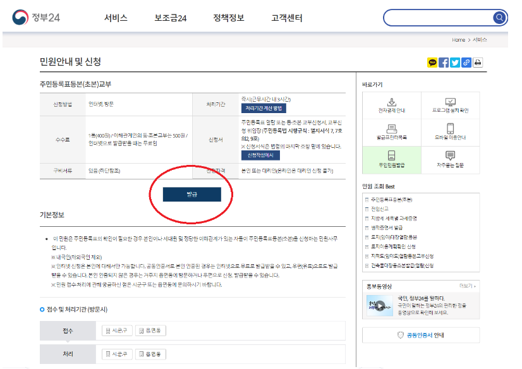Open 보조금24 menu item
The width and height of the screenshot is (522, 369).
click(x=171, y=18)
